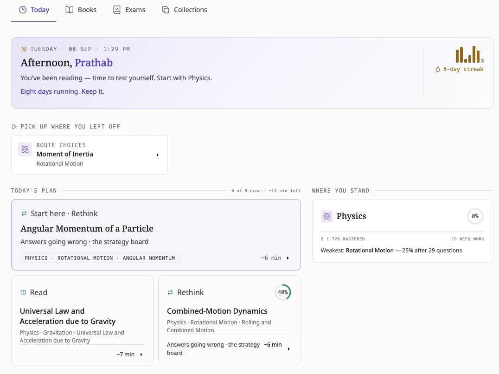Click the ROUTE CHOICES label

(x=61, y=145)
